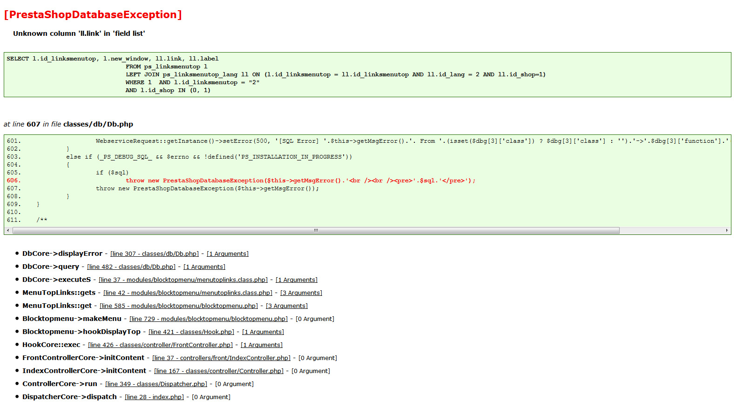Click the Blocktopmenu->hookDisplayTop trace entry name

click(81, 332)
